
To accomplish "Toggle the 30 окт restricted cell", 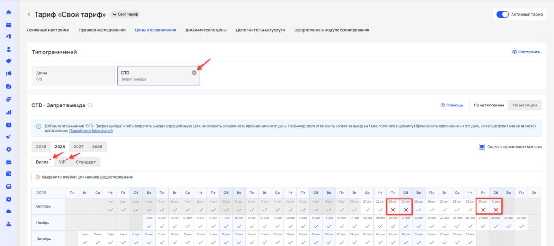I will (x=483, y=205).
